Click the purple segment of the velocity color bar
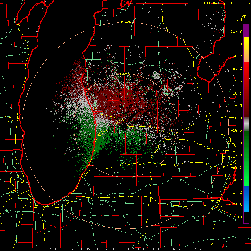251x251 pixels. click(x=246, y=31)
